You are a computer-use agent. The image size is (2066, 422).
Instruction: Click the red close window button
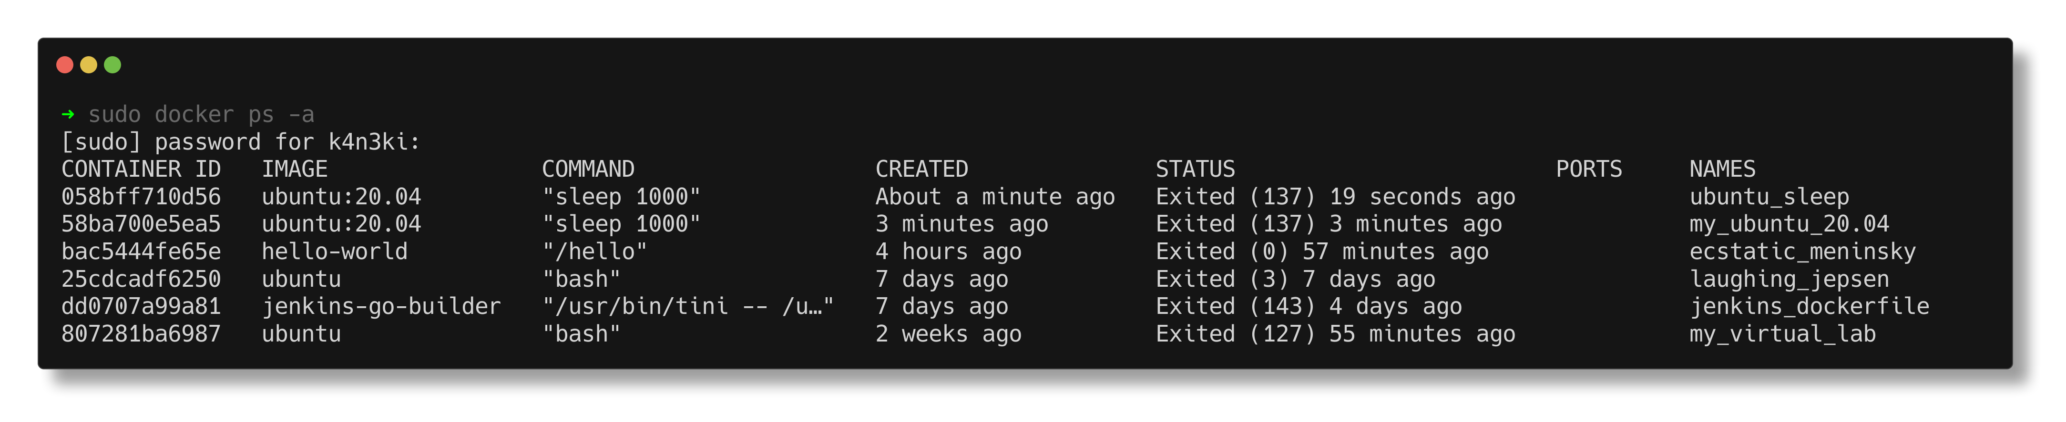(65, 65)
